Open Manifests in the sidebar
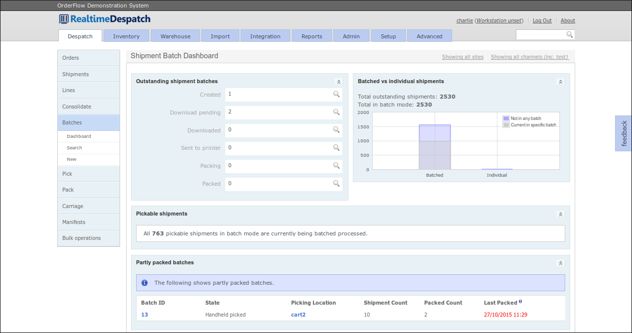Viewport: 632px width, 333px height. click(x=89, y=222)
